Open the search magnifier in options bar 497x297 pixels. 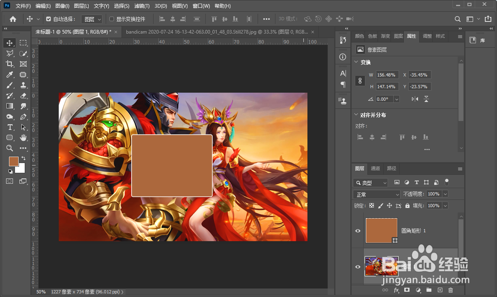[457, 19]
